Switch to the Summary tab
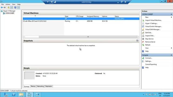This screenshot has height=97, width=173. tap(26, 86)
